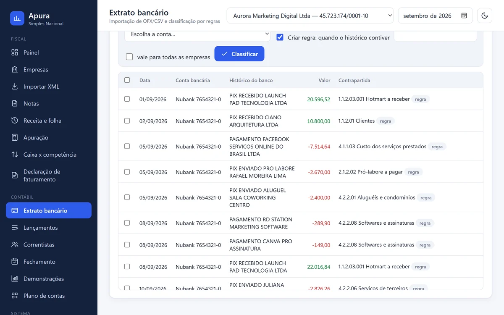Click 1.1.2.01 Clientes contrapartida

[357, 121]
